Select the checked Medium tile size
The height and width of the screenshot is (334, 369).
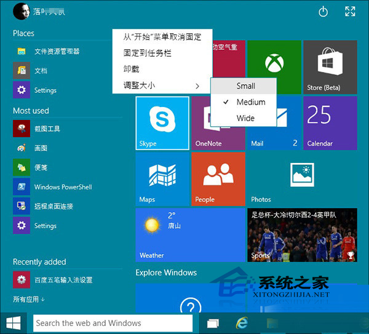(x=244, y=102)
